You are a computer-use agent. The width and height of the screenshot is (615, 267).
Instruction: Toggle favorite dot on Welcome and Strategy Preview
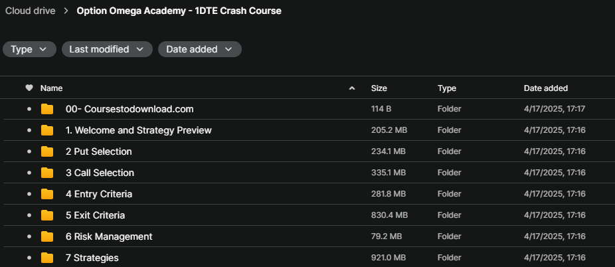click(29, 130)
